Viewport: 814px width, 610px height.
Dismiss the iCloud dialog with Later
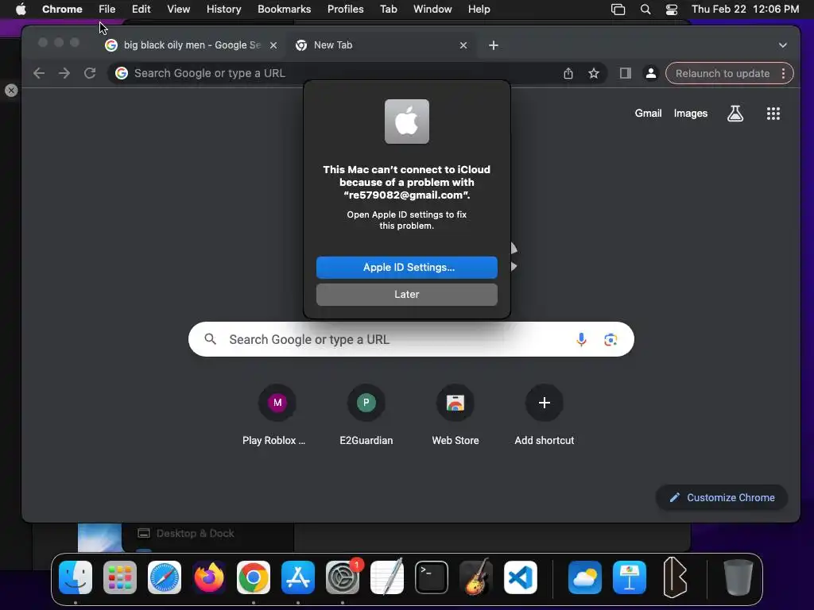406,294
